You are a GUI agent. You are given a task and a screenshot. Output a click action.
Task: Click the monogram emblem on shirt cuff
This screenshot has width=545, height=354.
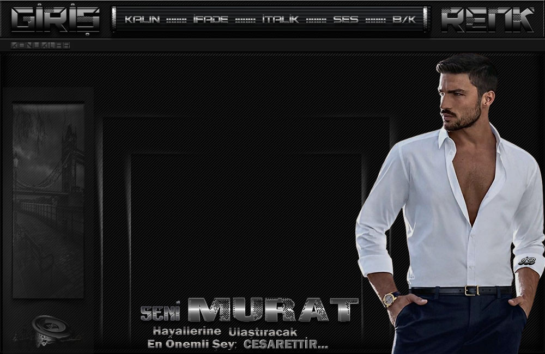tap(527, 261)
